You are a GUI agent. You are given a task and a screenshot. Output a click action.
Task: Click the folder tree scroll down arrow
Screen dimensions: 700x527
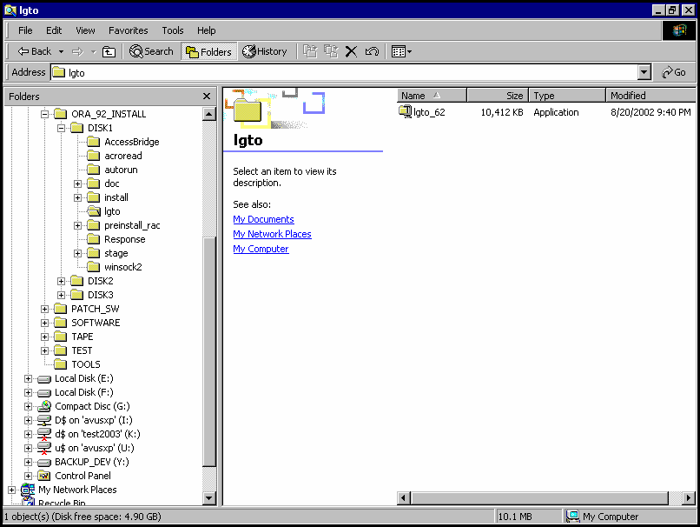point(209,497)
